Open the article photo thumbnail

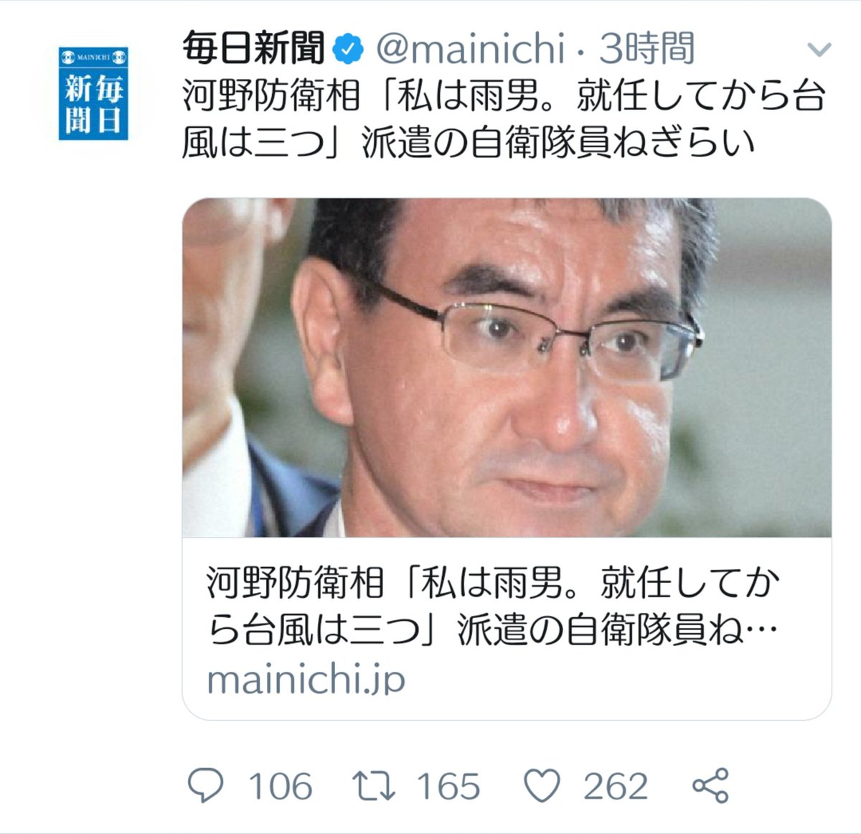click(x=507, y=367)
